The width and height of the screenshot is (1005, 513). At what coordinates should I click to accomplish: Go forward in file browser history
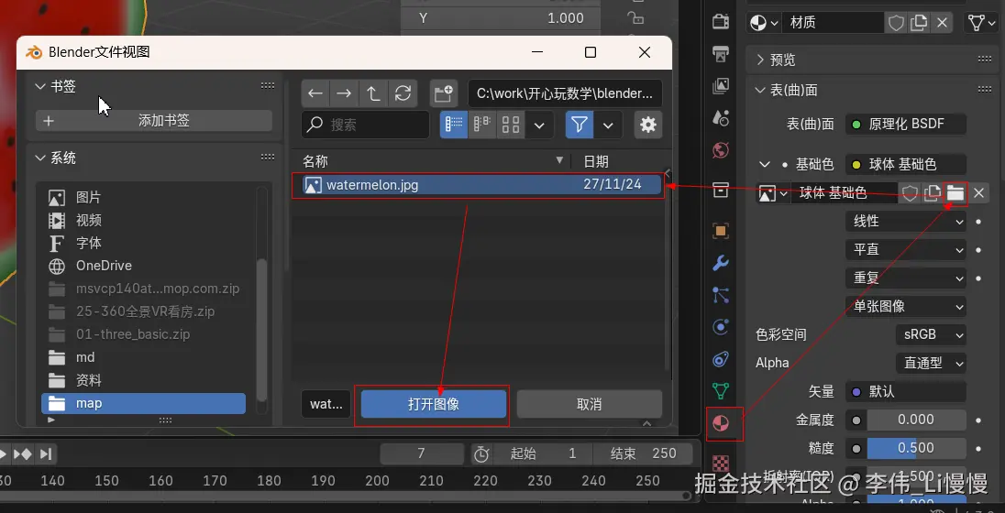point(344,93)
